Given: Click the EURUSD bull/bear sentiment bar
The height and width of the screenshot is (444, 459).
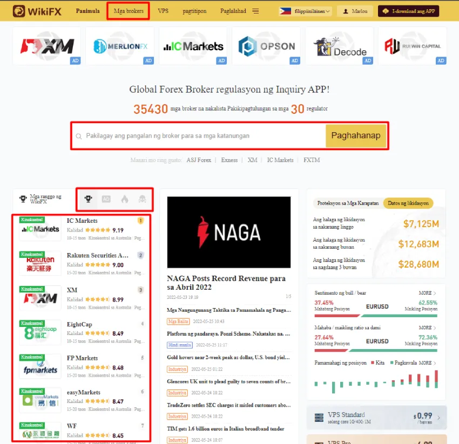Looking at the screenshot, I should click(376, 316).
